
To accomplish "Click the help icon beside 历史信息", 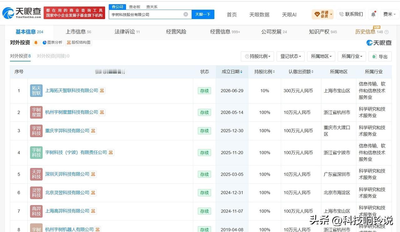I will pyautogui.click(x=387, y=32).
